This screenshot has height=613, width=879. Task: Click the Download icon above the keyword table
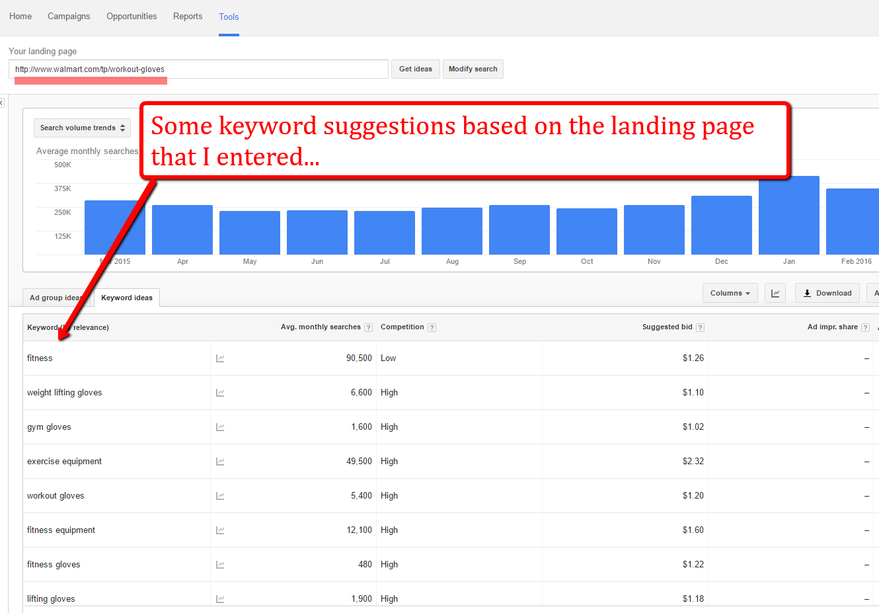[x=827, y=293]
